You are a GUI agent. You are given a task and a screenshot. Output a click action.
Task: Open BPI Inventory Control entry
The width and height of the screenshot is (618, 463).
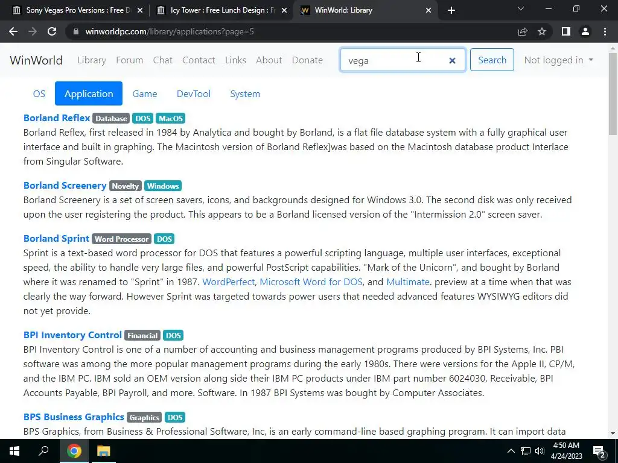point(72,335)
